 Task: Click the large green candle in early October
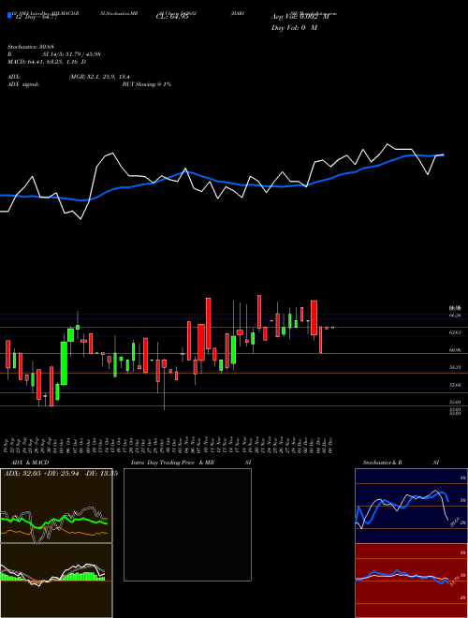point(64,362)
